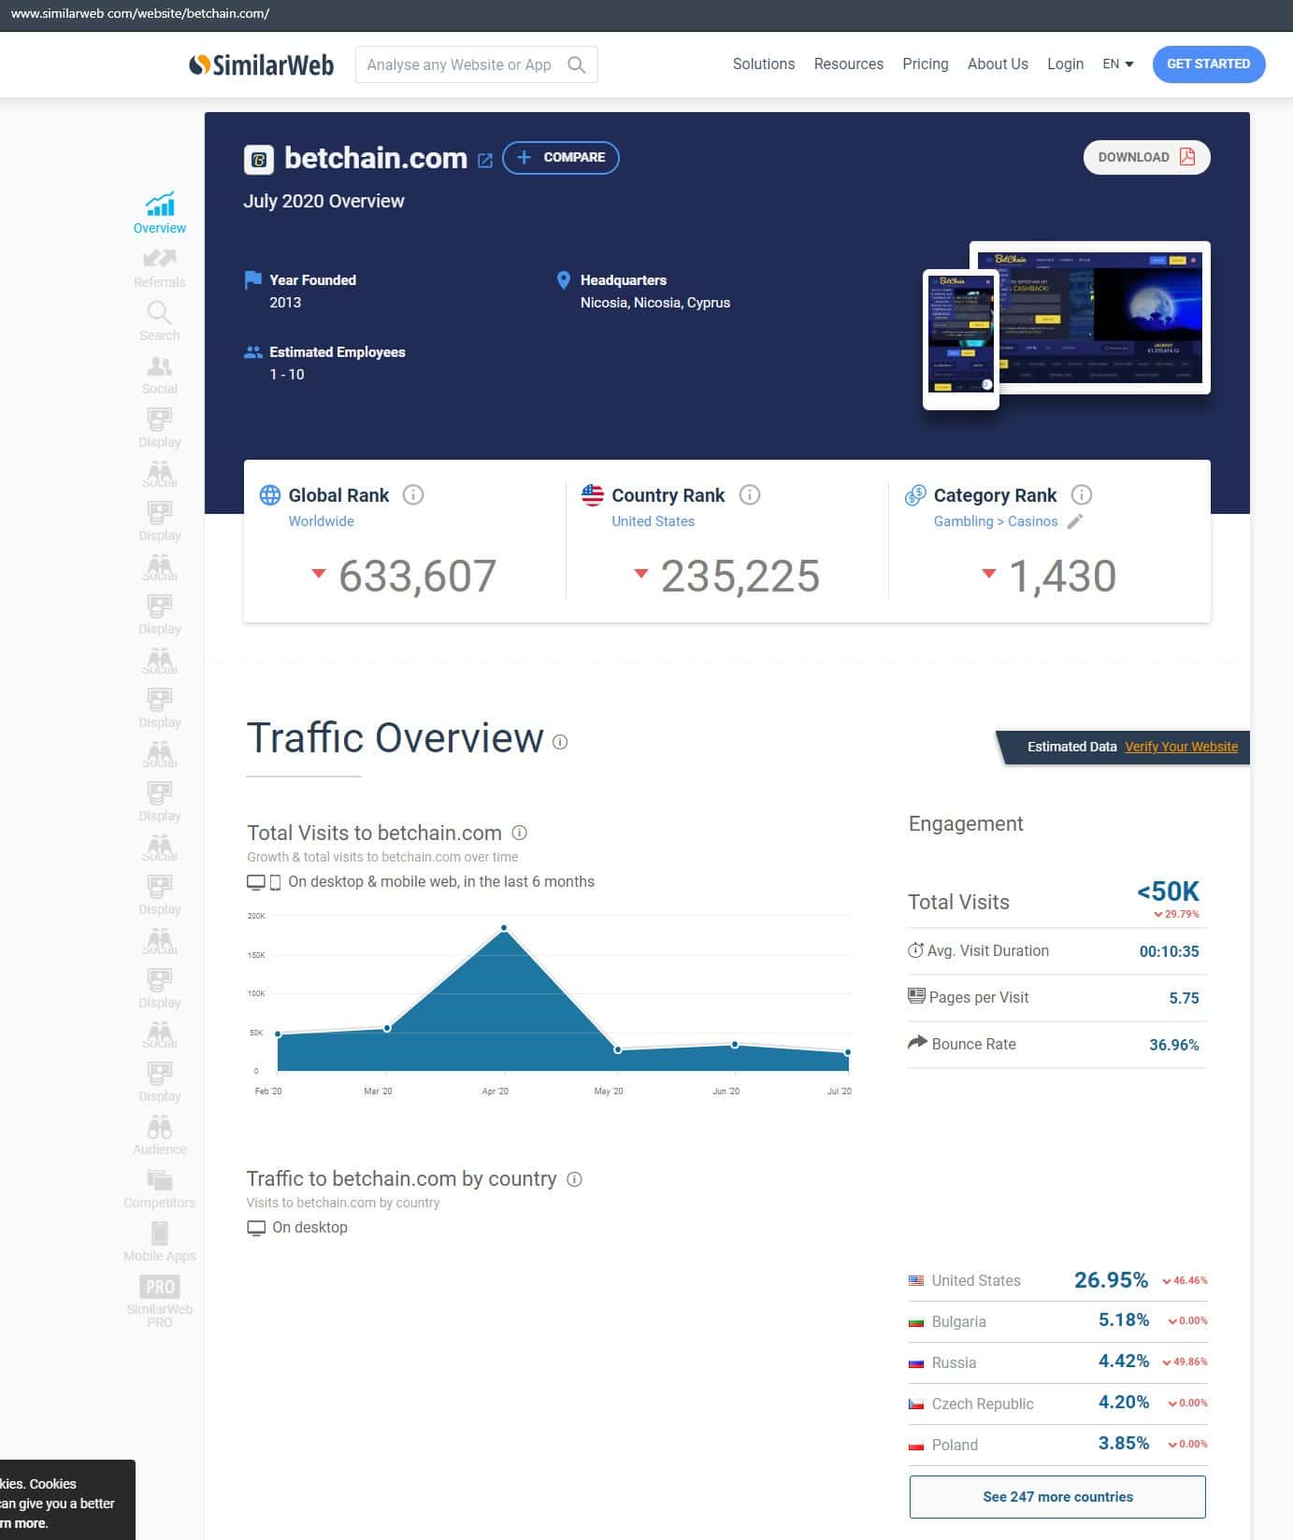Click the Traffic Overview info icon
The width and height of the screenshot is (1293, 1540).
pyautogui.click(x=560, y=742)
